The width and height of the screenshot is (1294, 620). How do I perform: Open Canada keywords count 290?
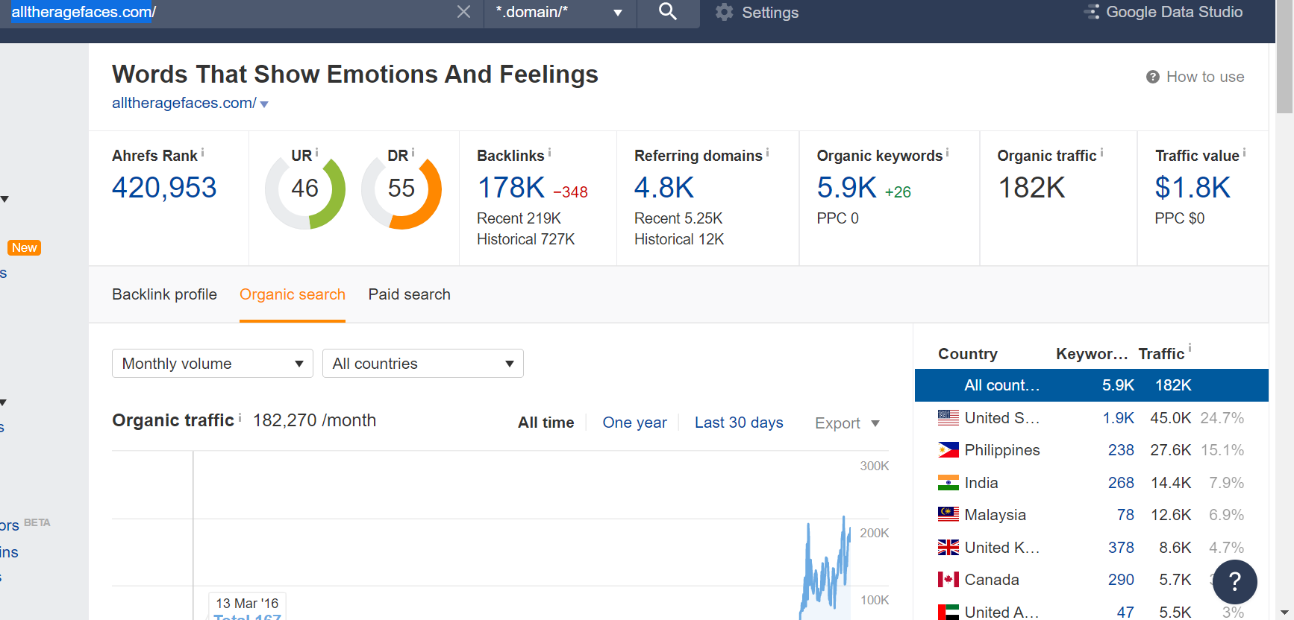coord(1121,580)
